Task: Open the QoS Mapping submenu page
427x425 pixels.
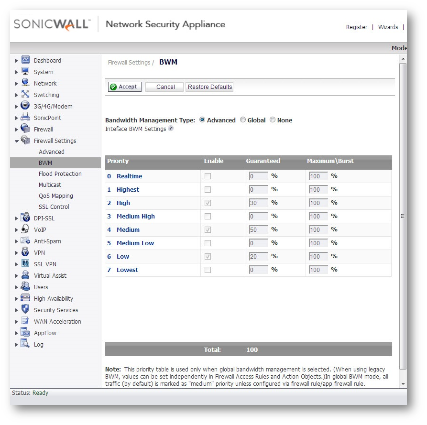Action: [x=55, y=196]
